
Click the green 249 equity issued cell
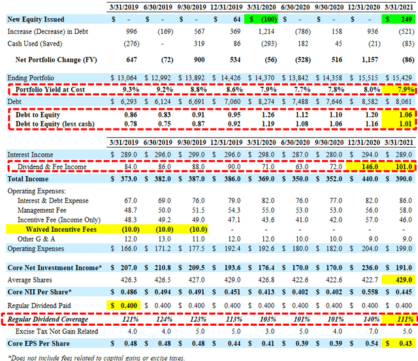(398, 20)
